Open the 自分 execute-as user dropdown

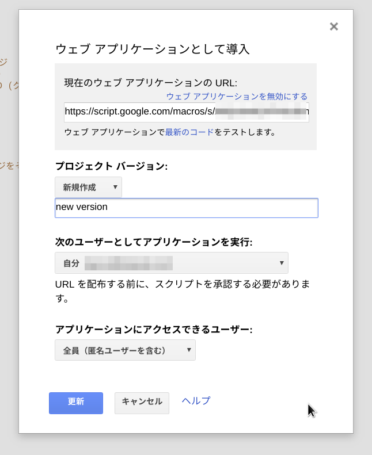coord(171,263)
